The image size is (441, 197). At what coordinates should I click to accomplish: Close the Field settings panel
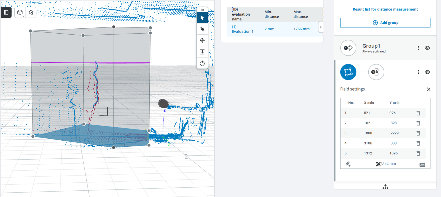pyautogui.click(x=428, y=89)
